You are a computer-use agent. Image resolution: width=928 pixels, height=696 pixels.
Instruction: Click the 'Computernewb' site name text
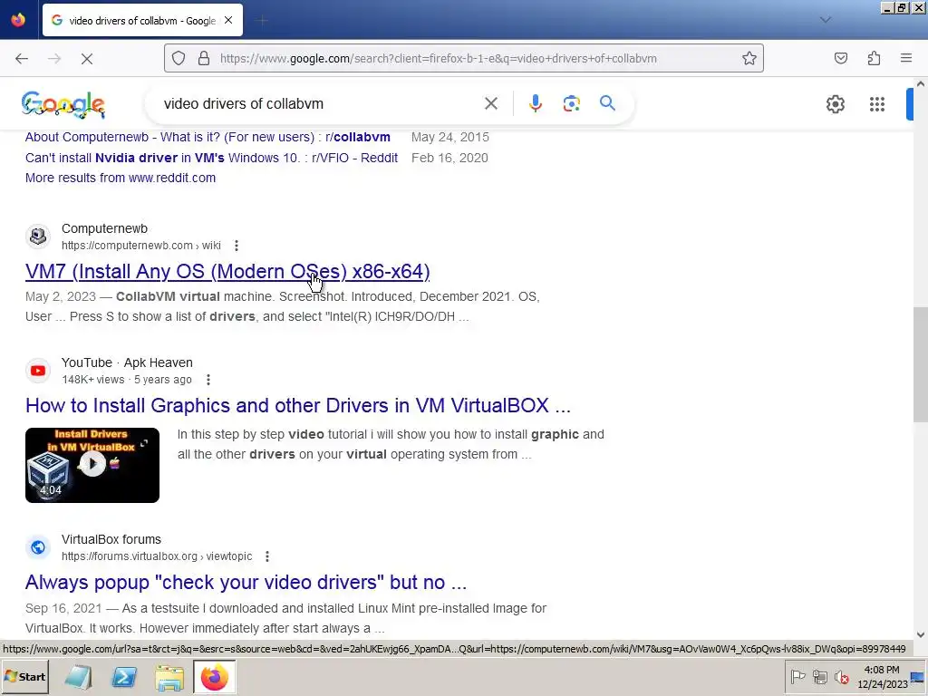(105, 228)
